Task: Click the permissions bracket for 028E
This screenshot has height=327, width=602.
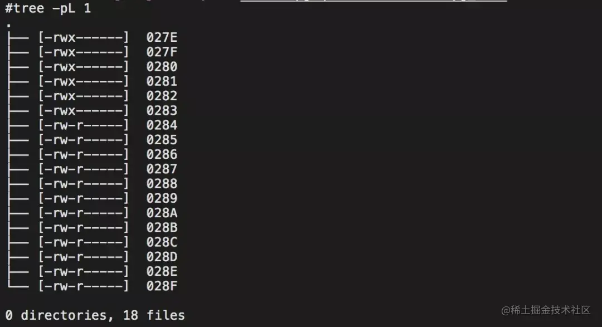Action: click(x=83, y=271)
